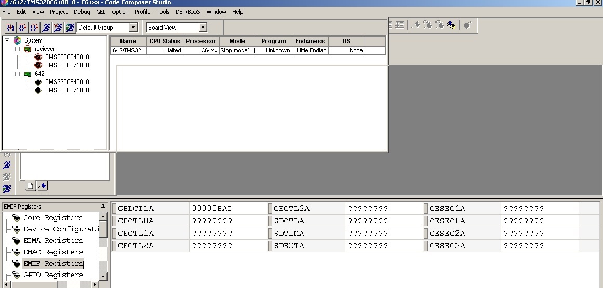Click the Mode column header

tap(237, 41)
